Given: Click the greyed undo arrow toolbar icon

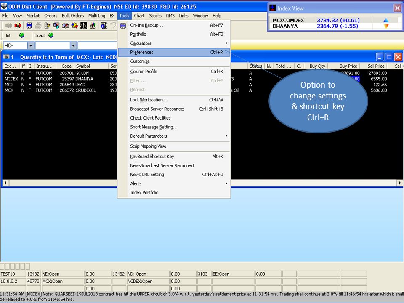Looking at the screenshot, I should pos(113,26).
